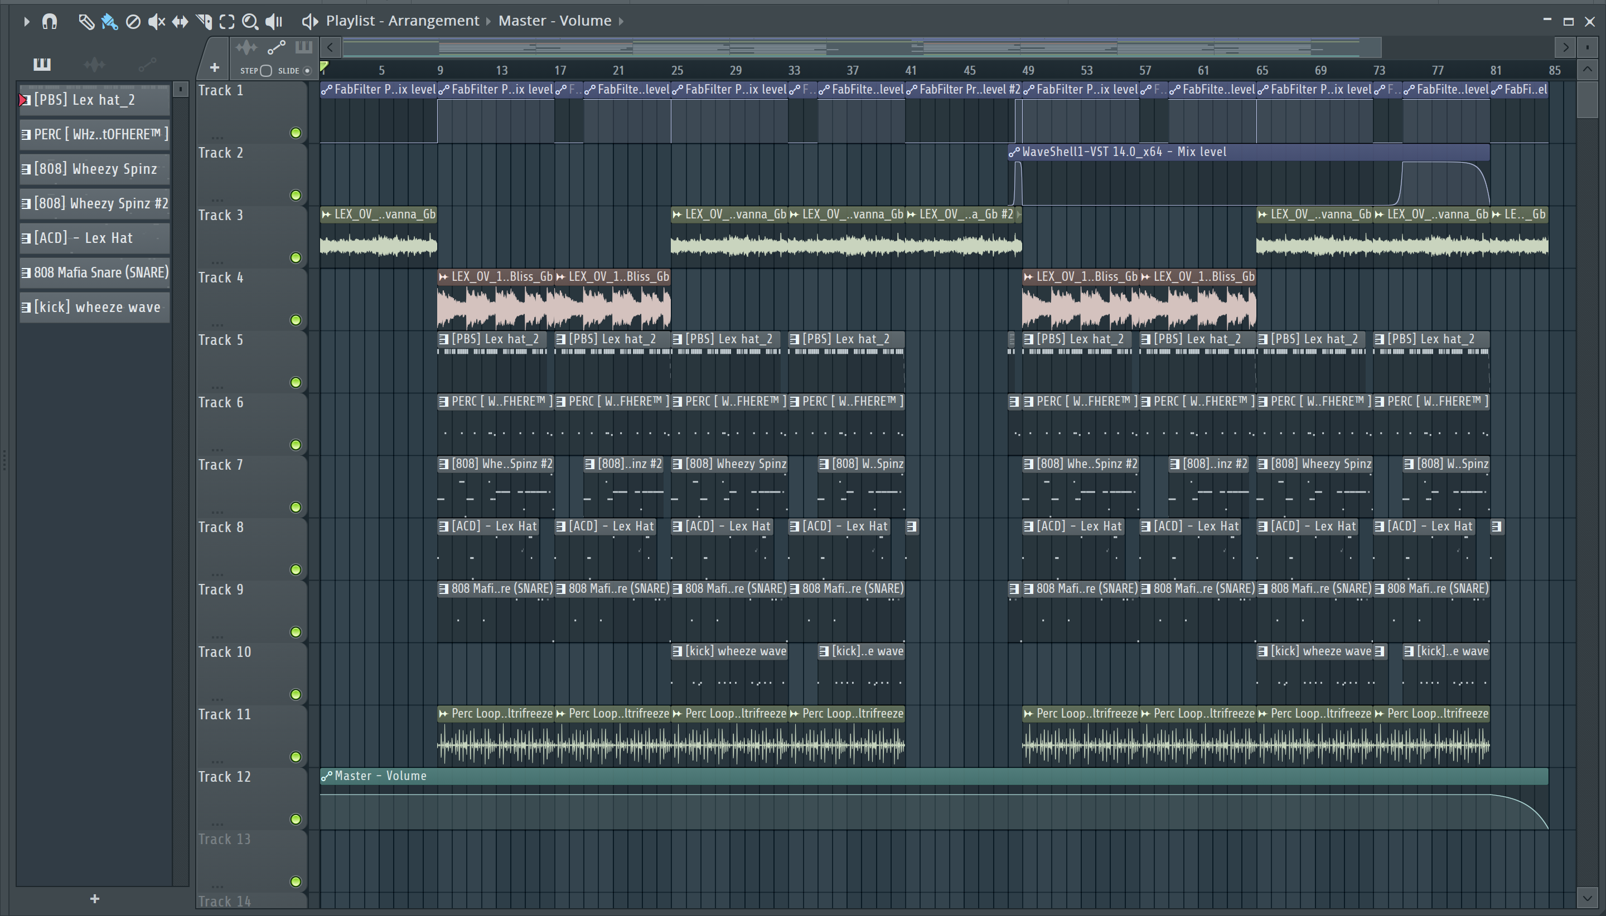The height and width of the screenshot is (916, 1606).
Task: Select the [kick] wheeze wave pattern
Action: (94, 308)
